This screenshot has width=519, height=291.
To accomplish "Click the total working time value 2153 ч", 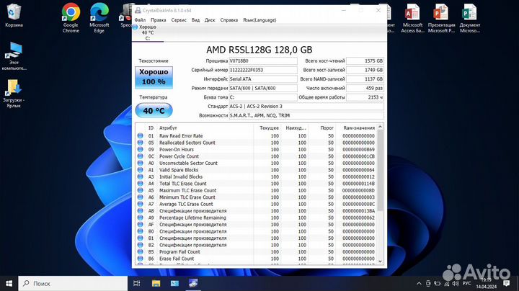I will click(365, 97).
